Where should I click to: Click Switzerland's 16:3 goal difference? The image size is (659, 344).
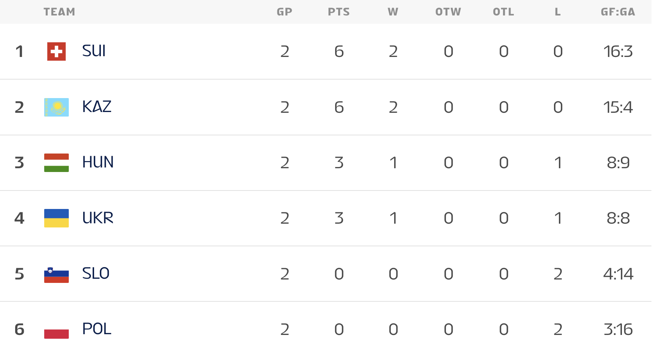[x=618, y=51]
